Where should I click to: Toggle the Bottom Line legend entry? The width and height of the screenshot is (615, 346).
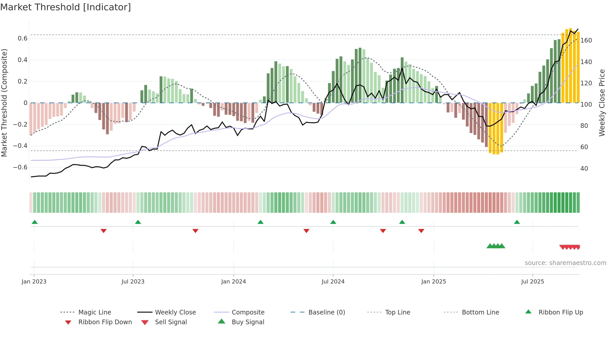pyautogui.click(x=471, y=312)
